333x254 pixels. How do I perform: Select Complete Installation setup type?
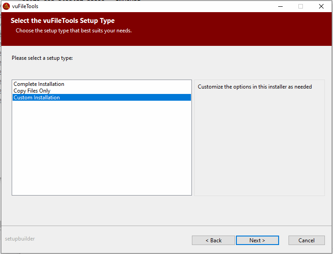(x=39, y=84)
